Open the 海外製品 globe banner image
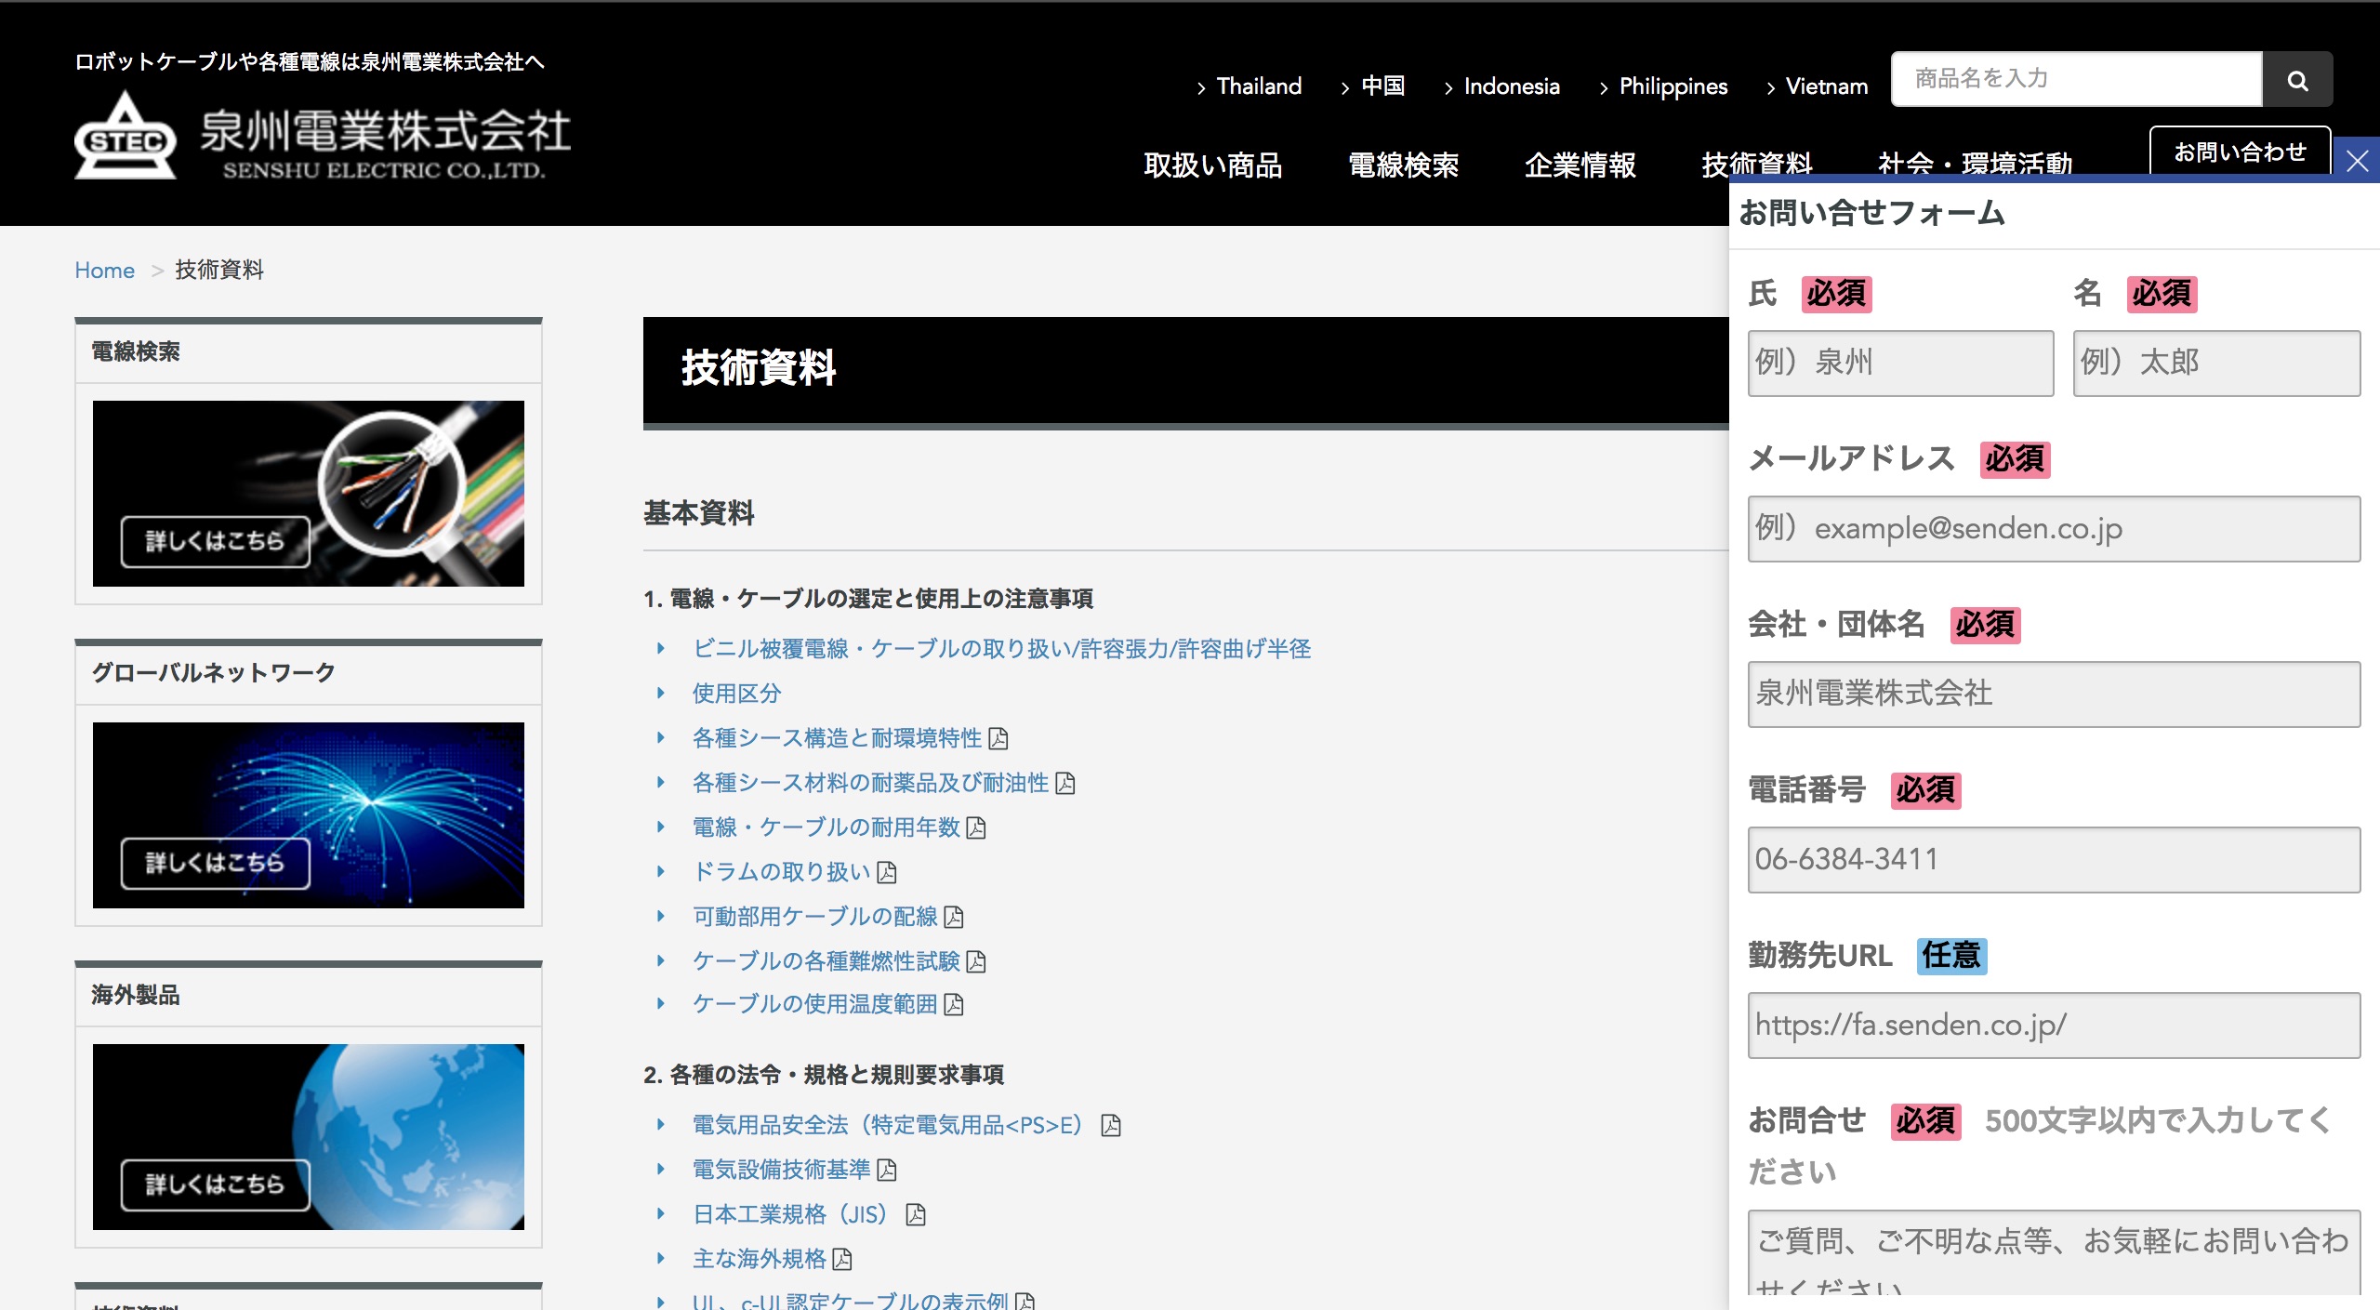 (309, 1137)
